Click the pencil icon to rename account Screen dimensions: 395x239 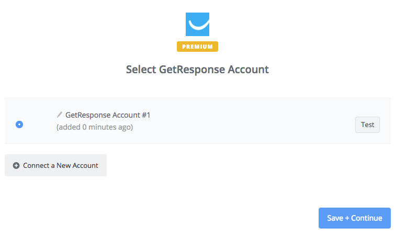click(x=60, y=115)
